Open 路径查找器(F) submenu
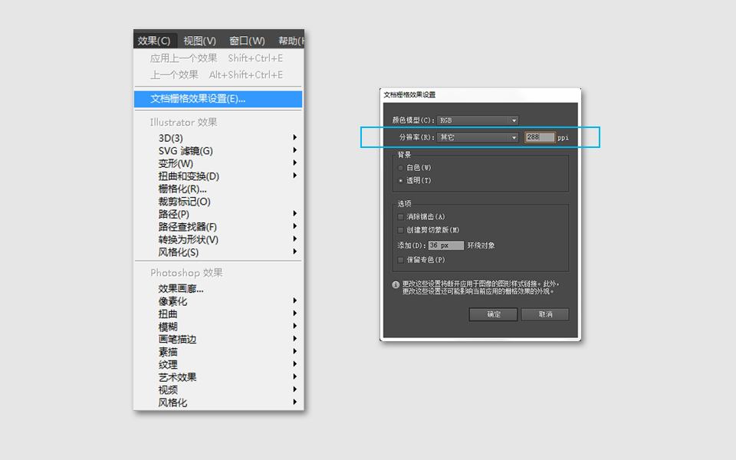The image size is (736, 460). pos(219,227)
